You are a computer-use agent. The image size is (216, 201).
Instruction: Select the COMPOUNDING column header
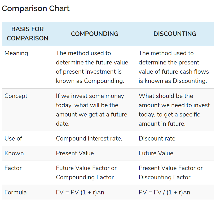(x=95, y=34)
